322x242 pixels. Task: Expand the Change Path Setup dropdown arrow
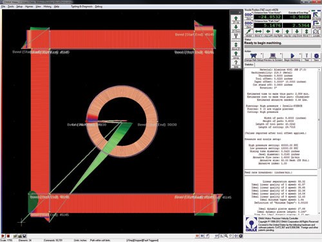(261, 54)
